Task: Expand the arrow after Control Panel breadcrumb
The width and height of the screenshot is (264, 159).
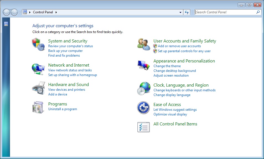Action: pyautogui.click(x=56, y=12)
